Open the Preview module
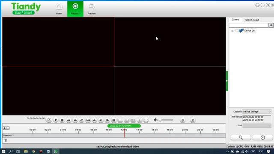 coord(92,9)
